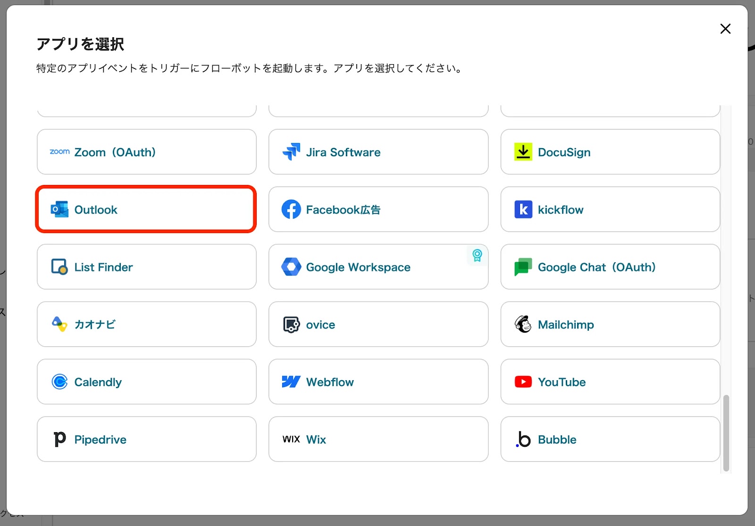Open the Wix app option

(x=378, y=439)
